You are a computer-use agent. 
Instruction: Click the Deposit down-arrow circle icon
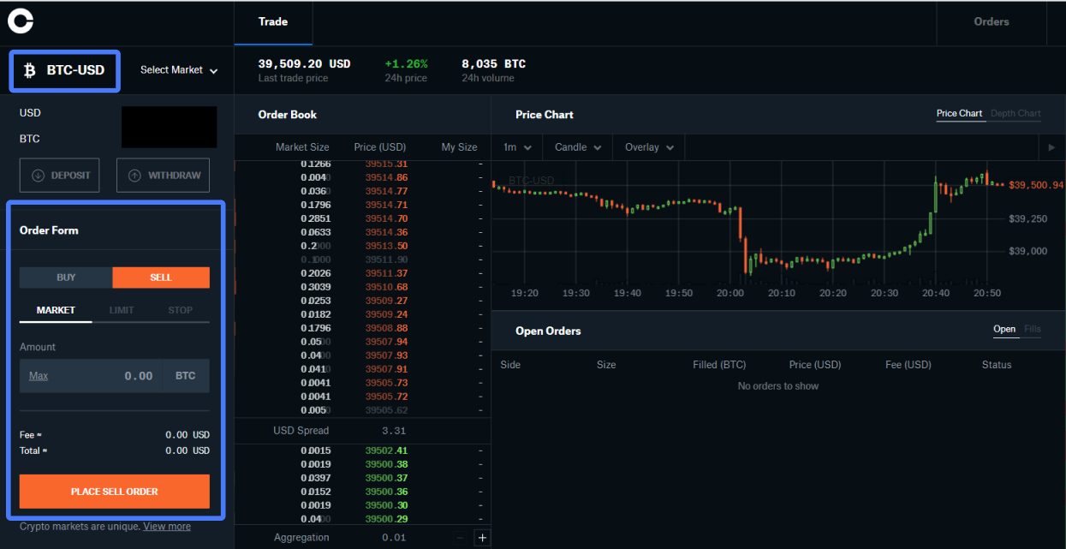[38, 176]
